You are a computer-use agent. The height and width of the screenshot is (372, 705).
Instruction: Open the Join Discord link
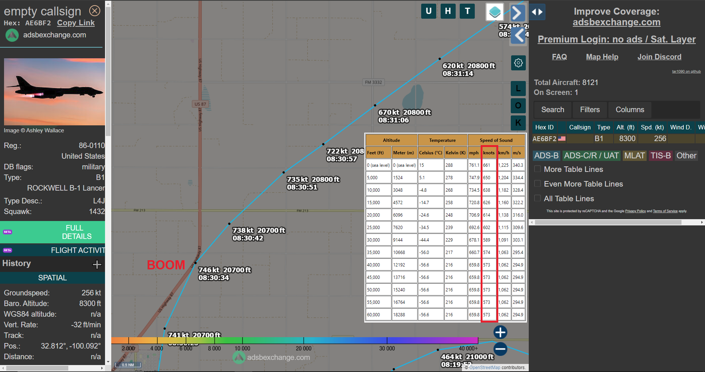659,57
